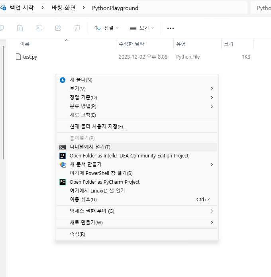Open the three-dot more options menu
271x277 pixels.
point(171,28)
